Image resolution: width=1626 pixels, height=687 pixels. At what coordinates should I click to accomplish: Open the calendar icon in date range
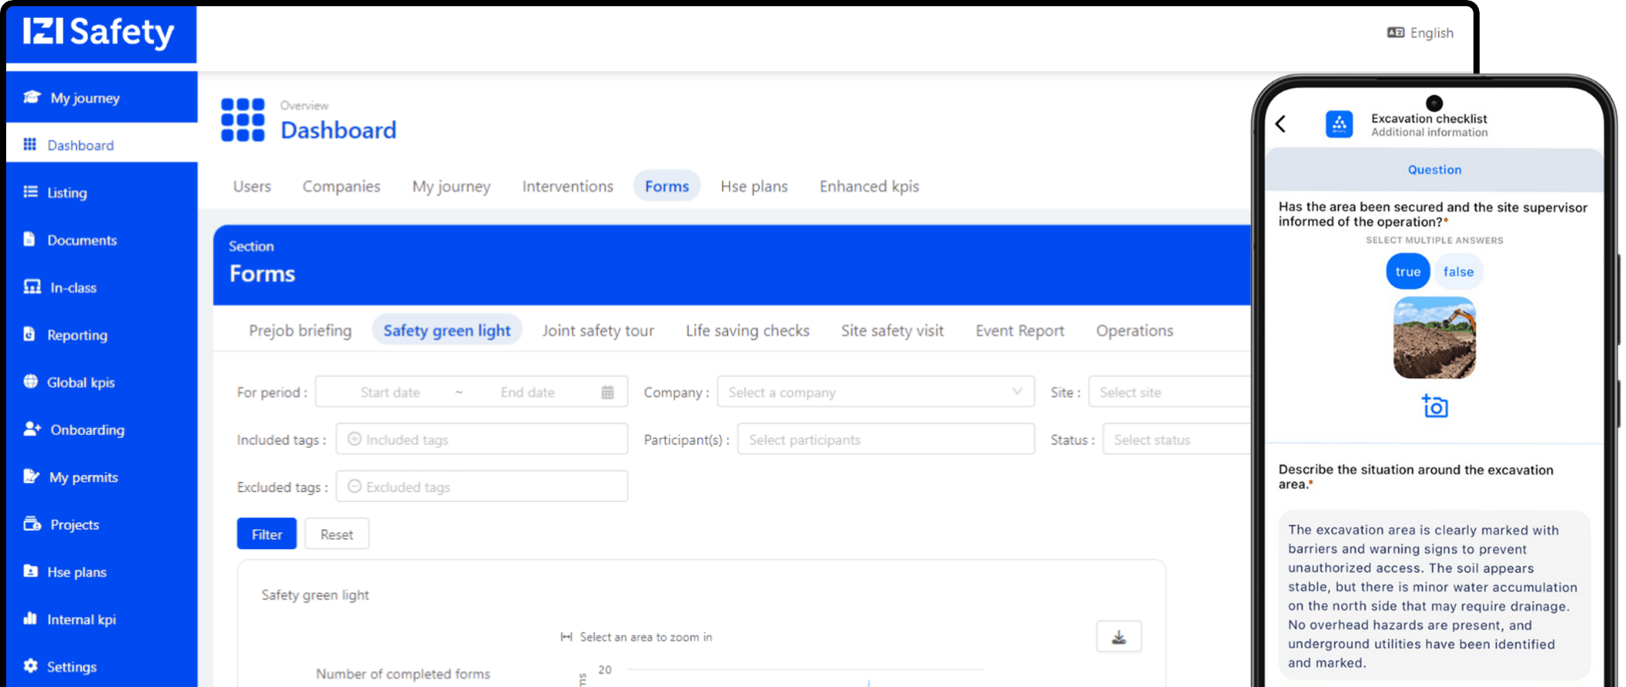coord(608,392)
